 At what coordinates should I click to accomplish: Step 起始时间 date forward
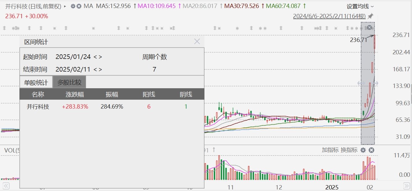click(x=100, y=57)
